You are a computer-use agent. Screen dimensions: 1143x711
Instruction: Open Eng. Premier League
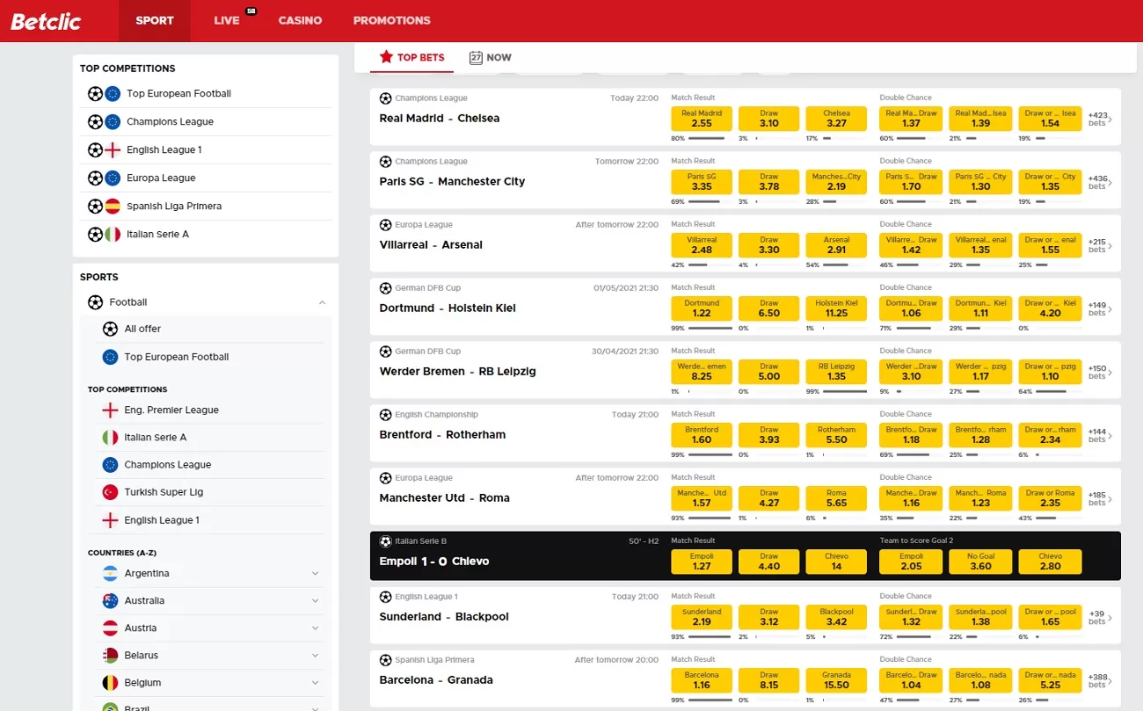pos(171,410)
